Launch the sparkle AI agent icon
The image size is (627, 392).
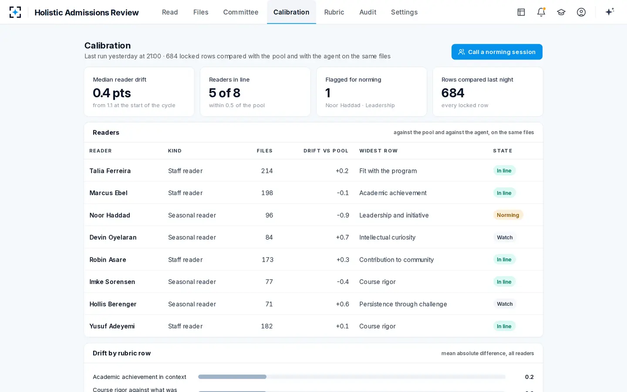(610, 12)
